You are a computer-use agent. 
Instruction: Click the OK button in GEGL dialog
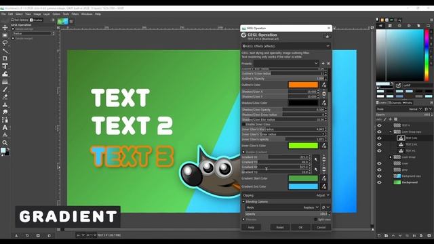point(300,228)
